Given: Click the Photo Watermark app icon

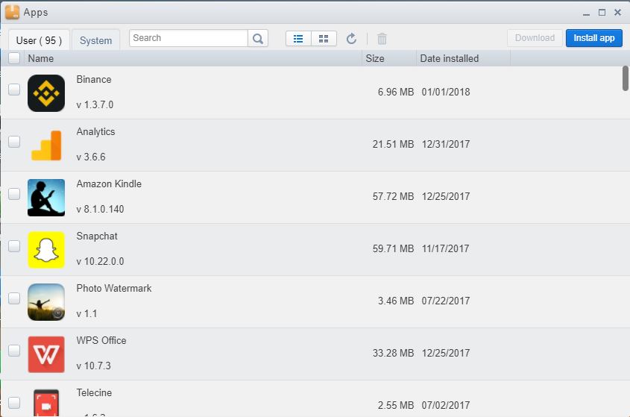Looking at the screenshot, I should pos(46,302).
